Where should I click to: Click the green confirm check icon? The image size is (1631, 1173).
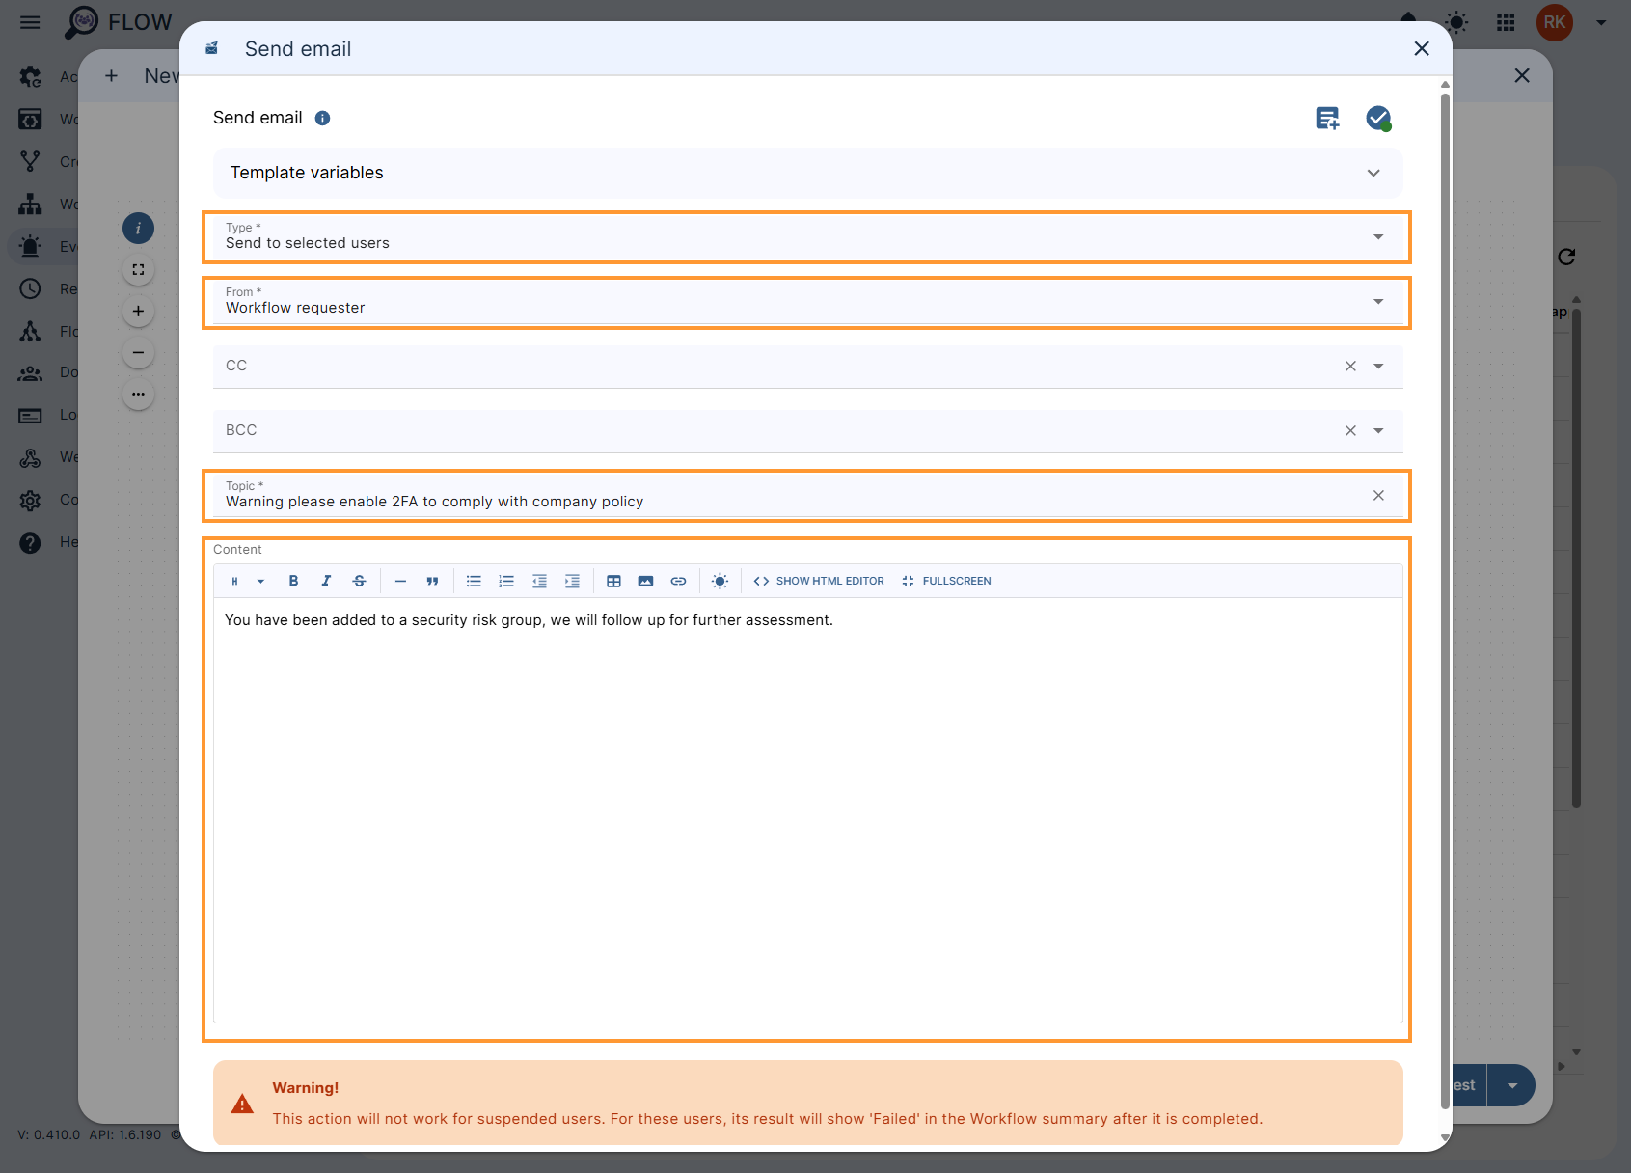click(x=1378, y=118)
